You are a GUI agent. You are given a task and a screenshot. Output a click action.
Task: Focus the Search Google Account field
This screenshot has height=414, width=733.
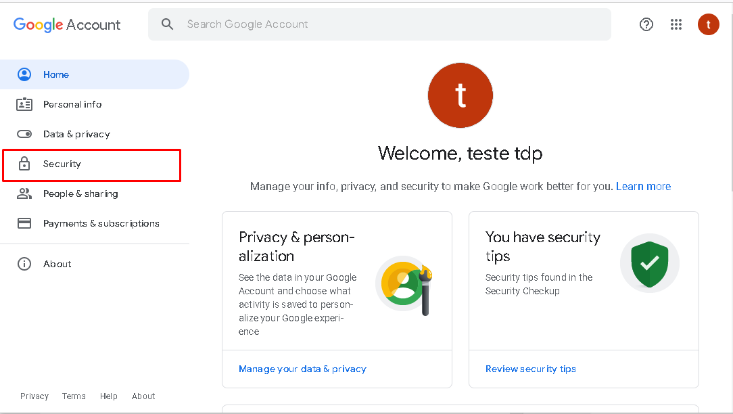coord(379,24)
